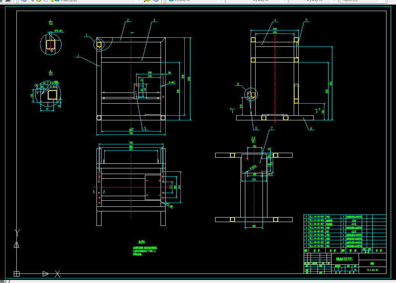The width and height of the screenshot is (396, 283).
Task: Select balloon number 3 above front view
Action: point(154,20)
